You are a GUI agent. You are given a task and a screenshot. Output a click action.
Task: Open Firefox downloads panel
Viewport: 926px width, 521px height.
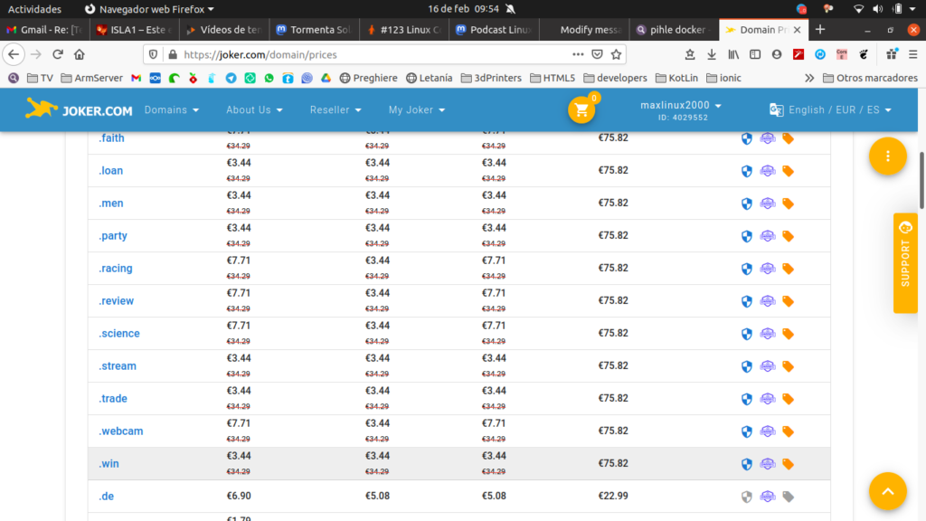[x=711, y=54]
